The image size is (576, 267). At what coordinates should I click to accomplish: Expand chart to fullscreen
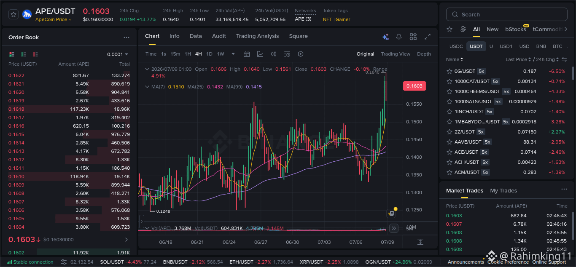[428, 37]
